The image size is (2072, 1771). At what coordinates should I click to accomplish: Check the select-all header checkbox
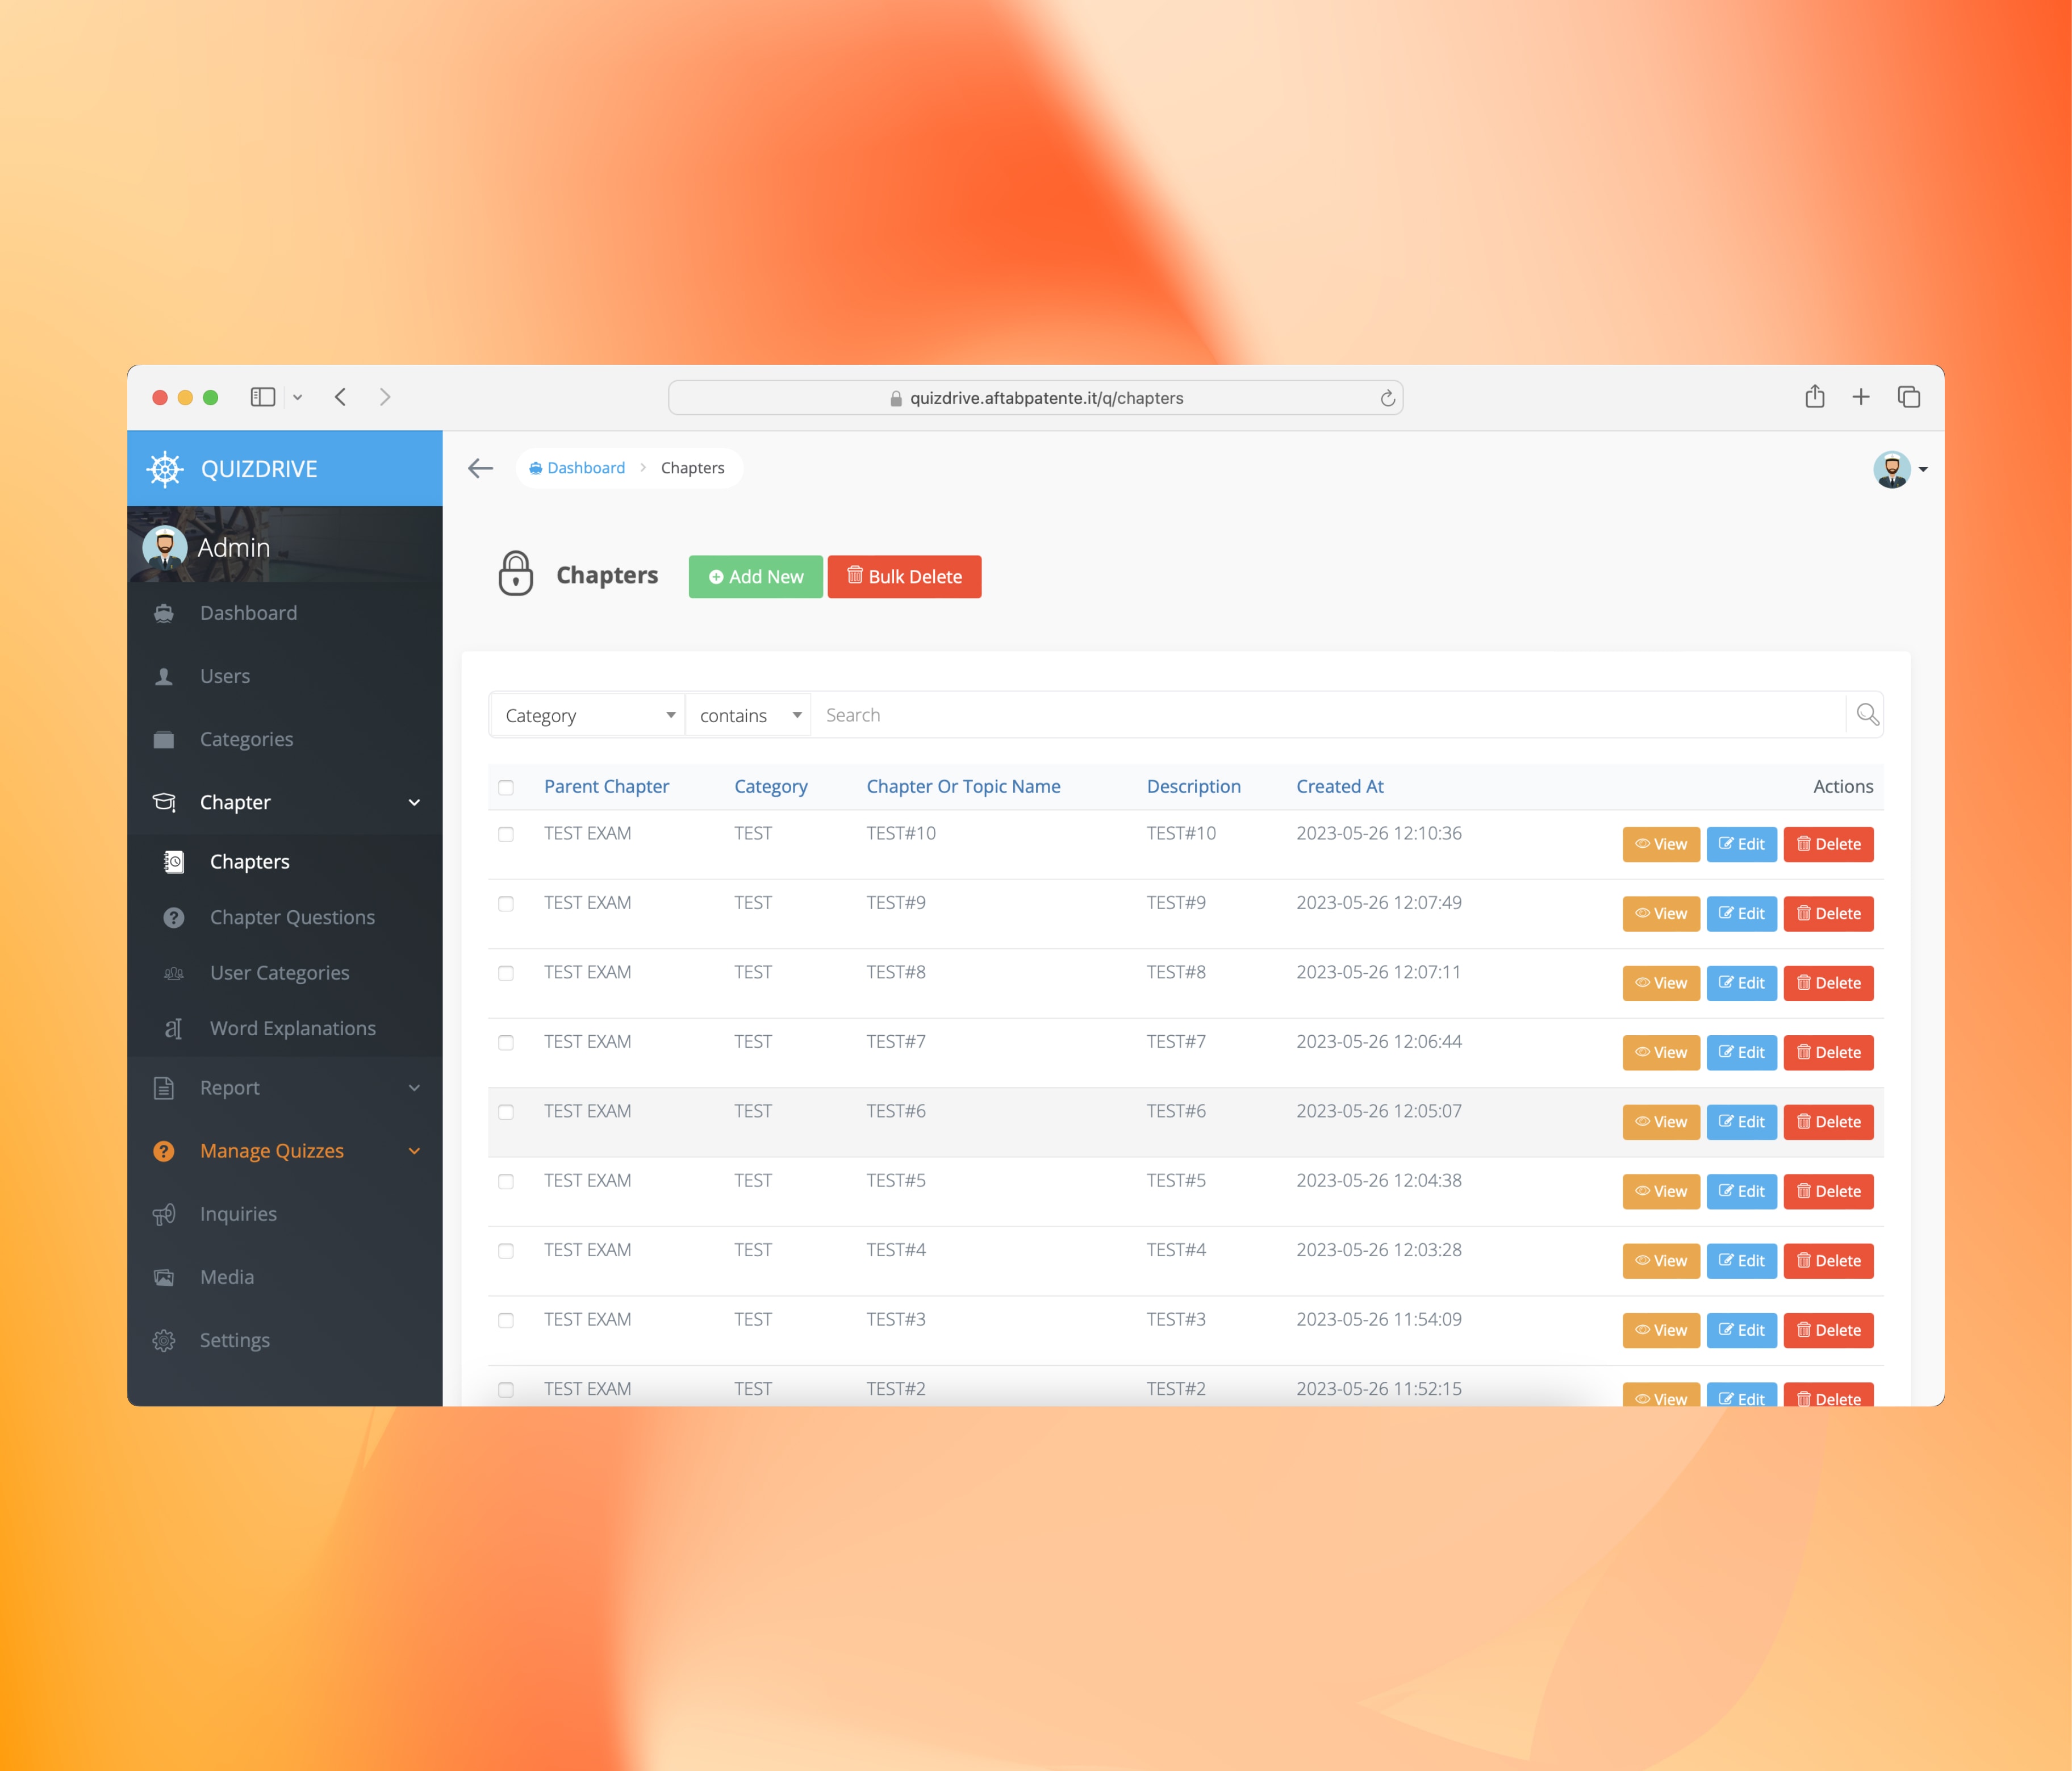coord(506,787)
